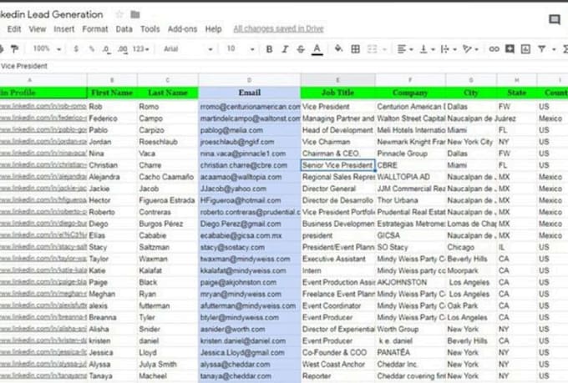Viewport: 568px width, 383px height.
Task: Increase decimal places
Action: [x=123, y=49]
